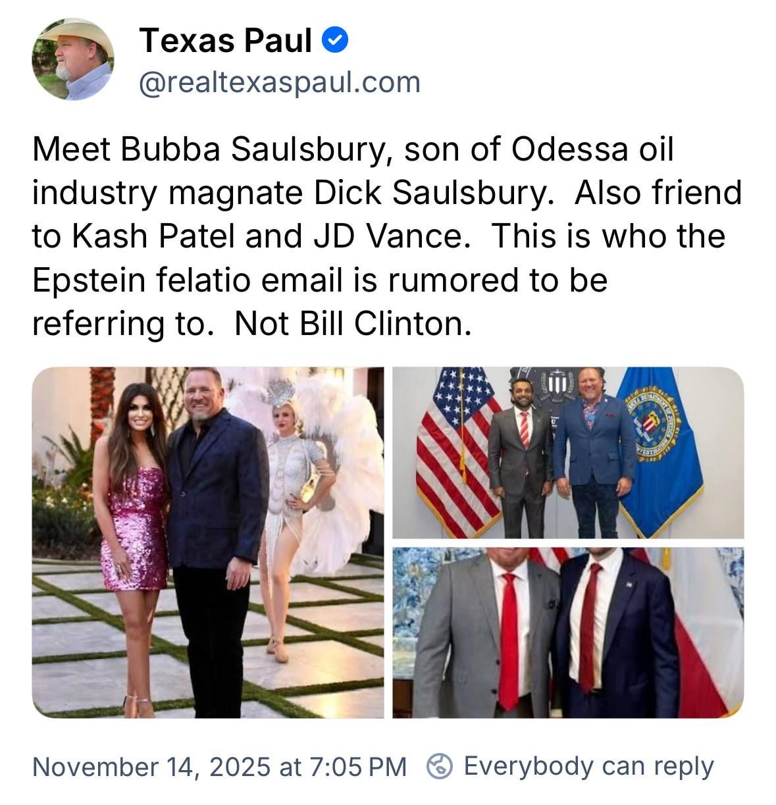Open the top-right photo with flags

[x=567, y=452]
